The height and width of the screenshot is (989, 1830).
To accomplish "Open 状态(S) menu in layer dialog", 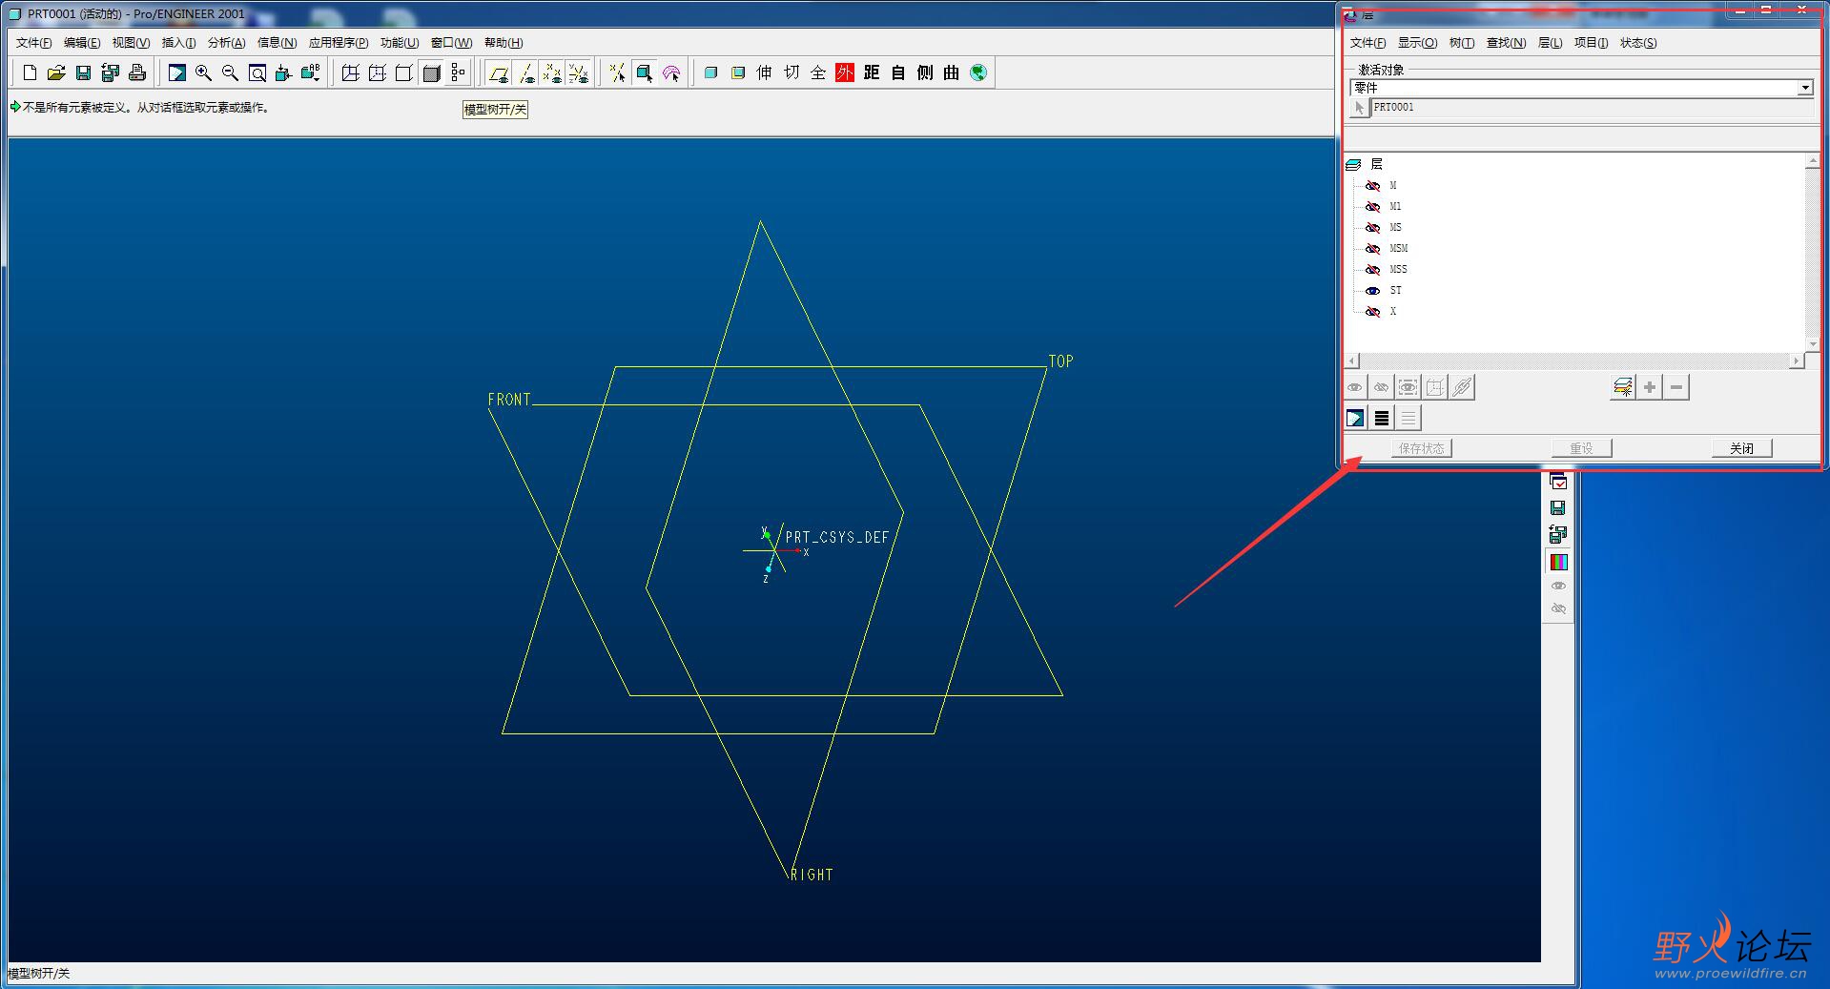I will click(1638, 43).
